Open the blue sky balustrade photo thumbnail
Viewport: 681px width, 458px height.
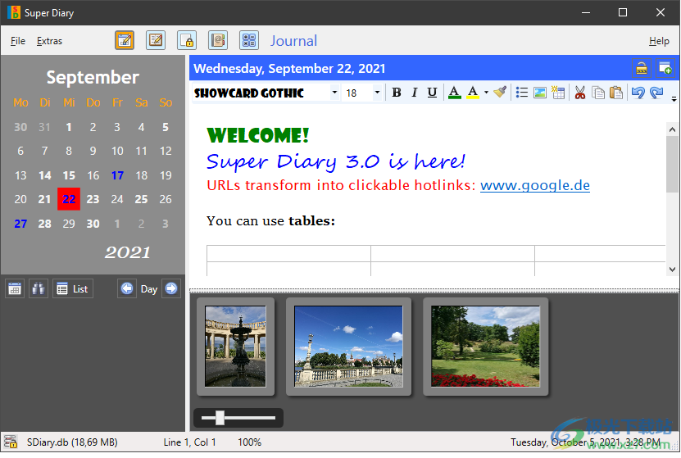pos(348,346)
